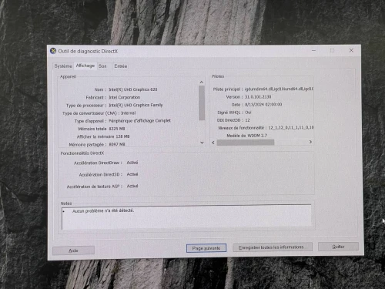Screen dimensions: 385x289
Task: Click Accélération de texture AGP Activé value
Action: (x=132, y=186)
